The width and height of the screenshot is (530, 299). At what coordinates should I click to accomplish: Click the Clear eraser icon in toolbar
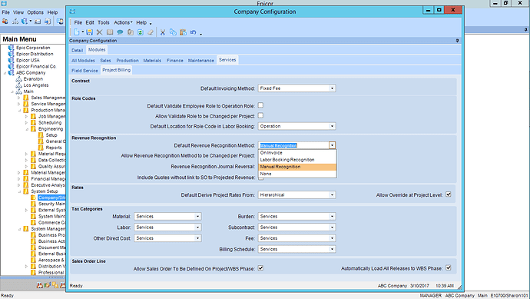(x=151, y=32)
